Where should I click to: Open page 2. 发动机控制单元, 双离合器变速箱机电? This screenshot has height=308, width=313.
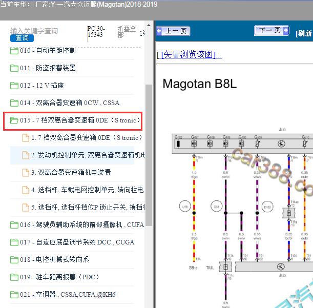click(88, 155)
